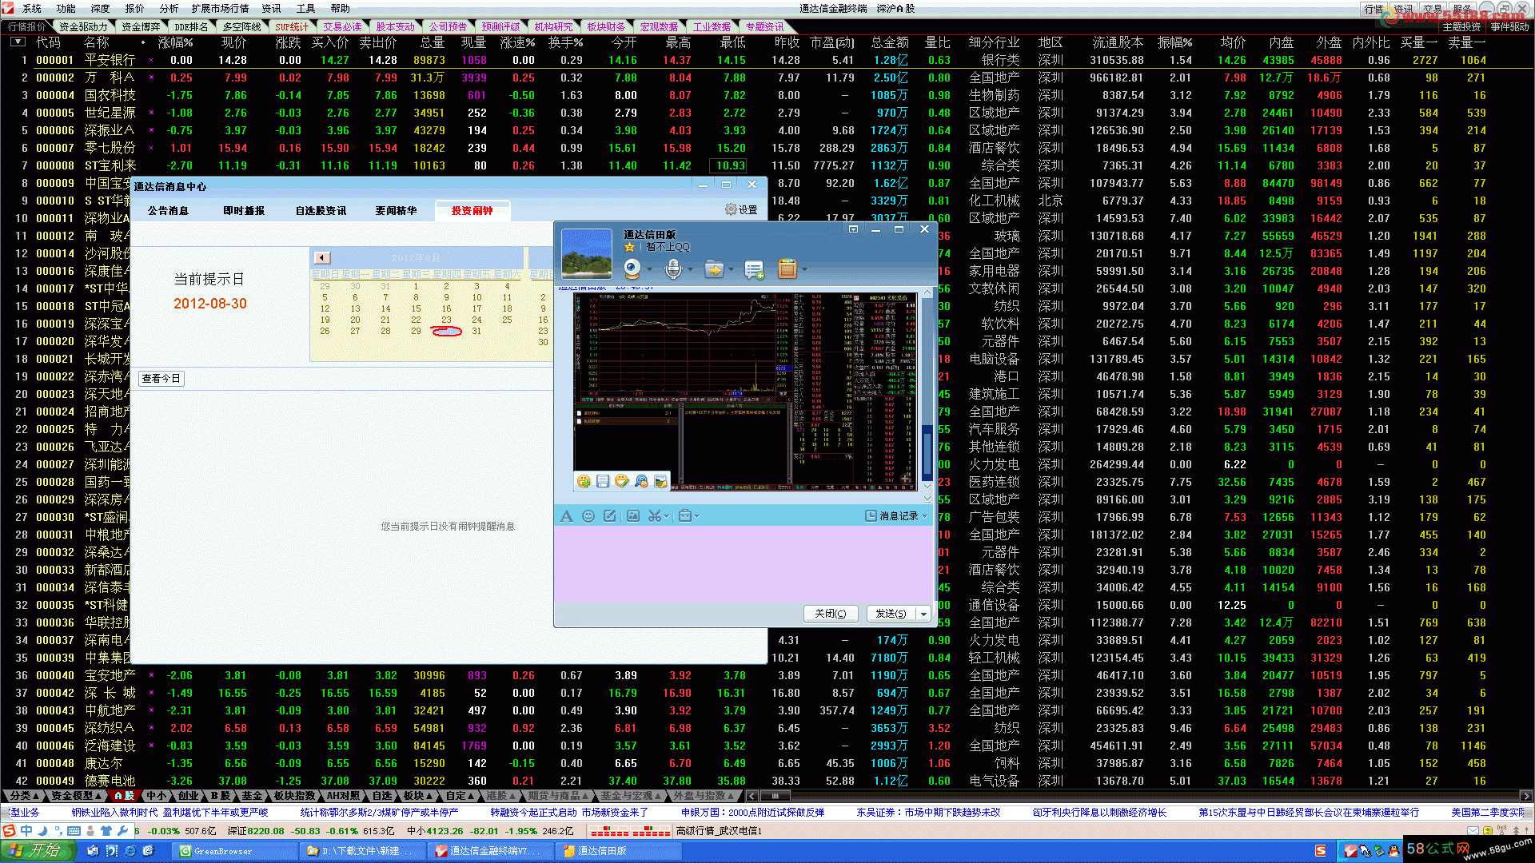Save the chat image via floppy icon
Viewport: 1535px width, 863px height.
[603, 481]
